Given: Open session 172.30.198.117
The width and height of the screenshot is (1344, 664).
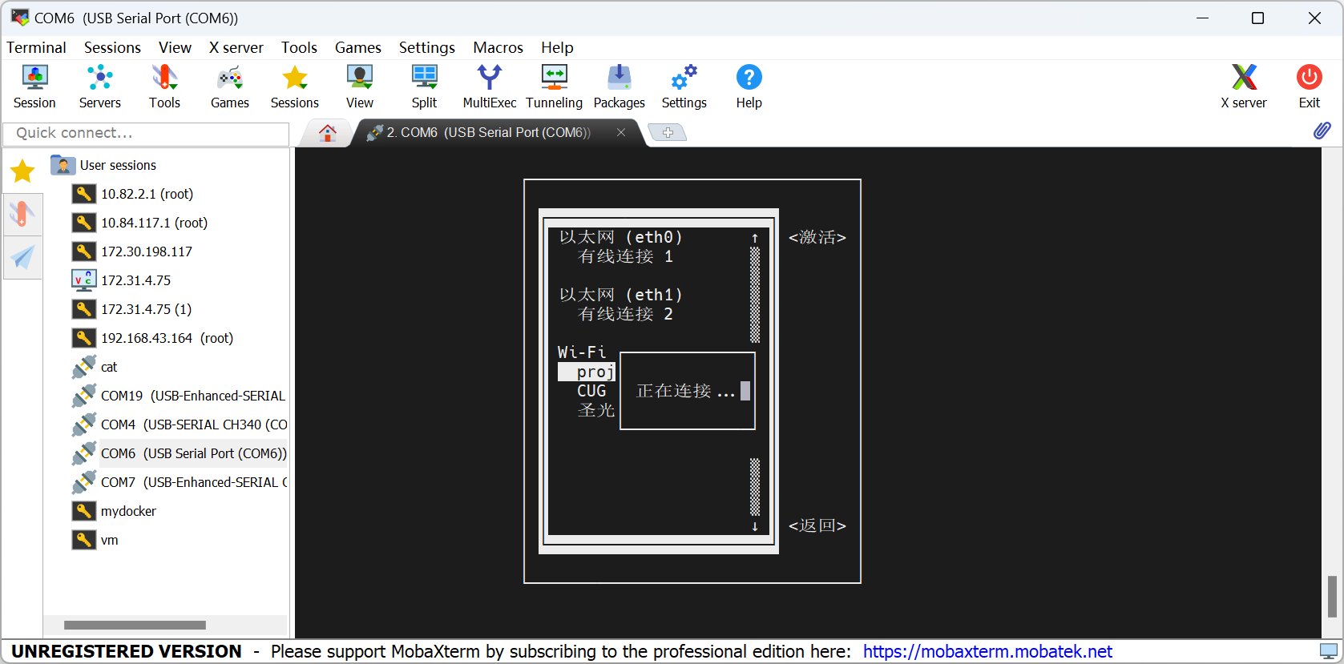Looking at the screenshot, I should [x=133, y=252].
